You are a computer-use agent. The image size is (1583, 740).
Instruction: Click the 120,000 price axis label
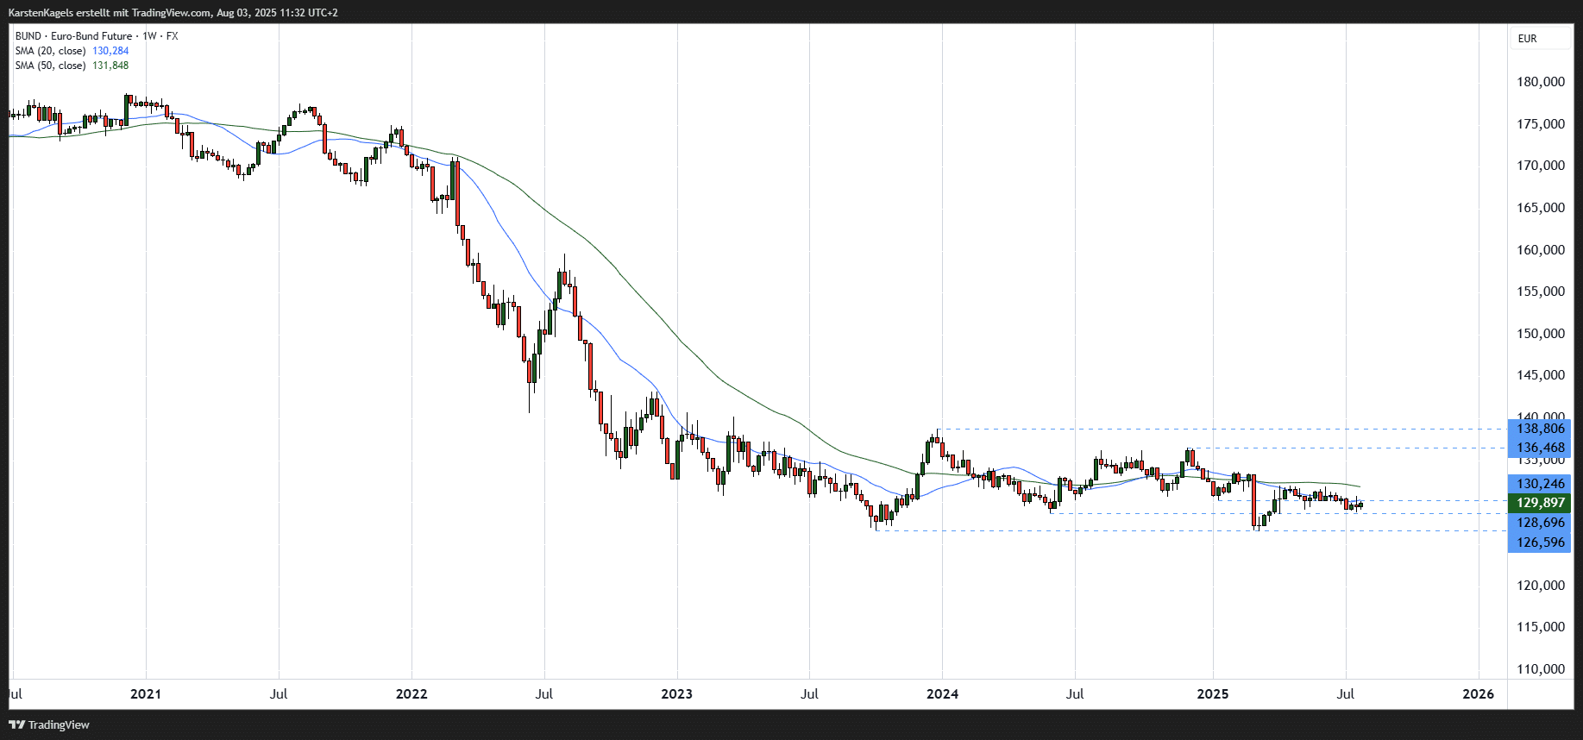[1541, 586]
